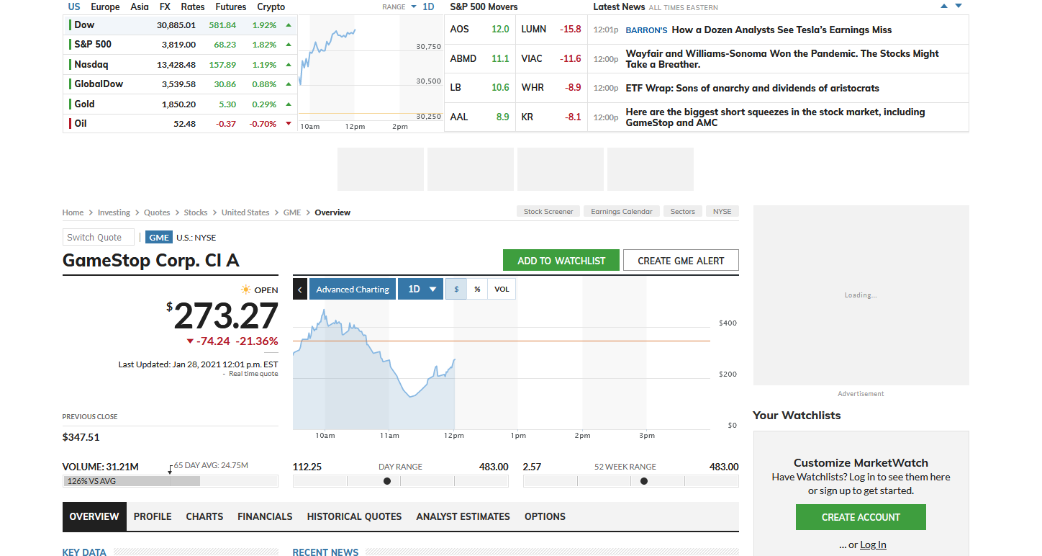Viewport: 1042px width, 556px height.
Task: Open the Stock Screener
Action: (x=548, y=212)
